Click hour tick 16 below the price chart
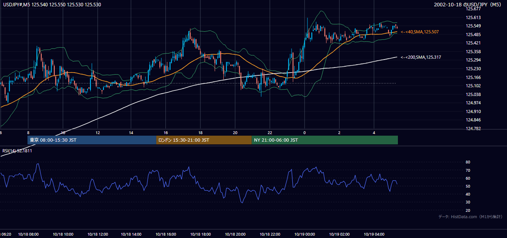The image size is (507, 238). point(165,132)
